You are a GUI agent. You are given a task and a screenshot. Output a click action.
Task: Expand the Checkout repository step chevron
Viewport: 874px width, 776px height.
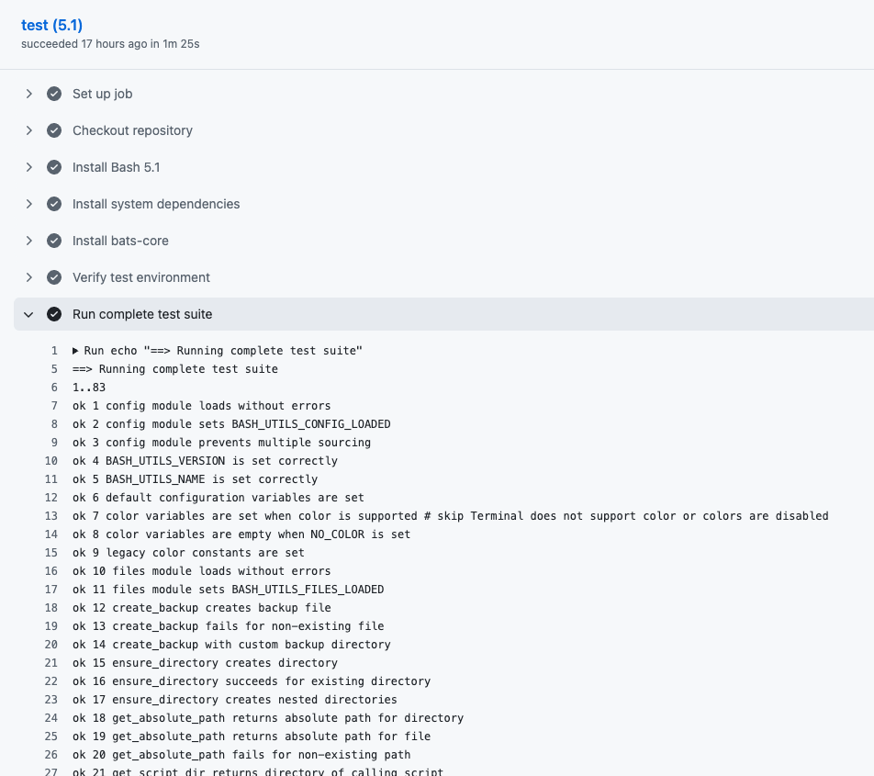tap(29, 130)
